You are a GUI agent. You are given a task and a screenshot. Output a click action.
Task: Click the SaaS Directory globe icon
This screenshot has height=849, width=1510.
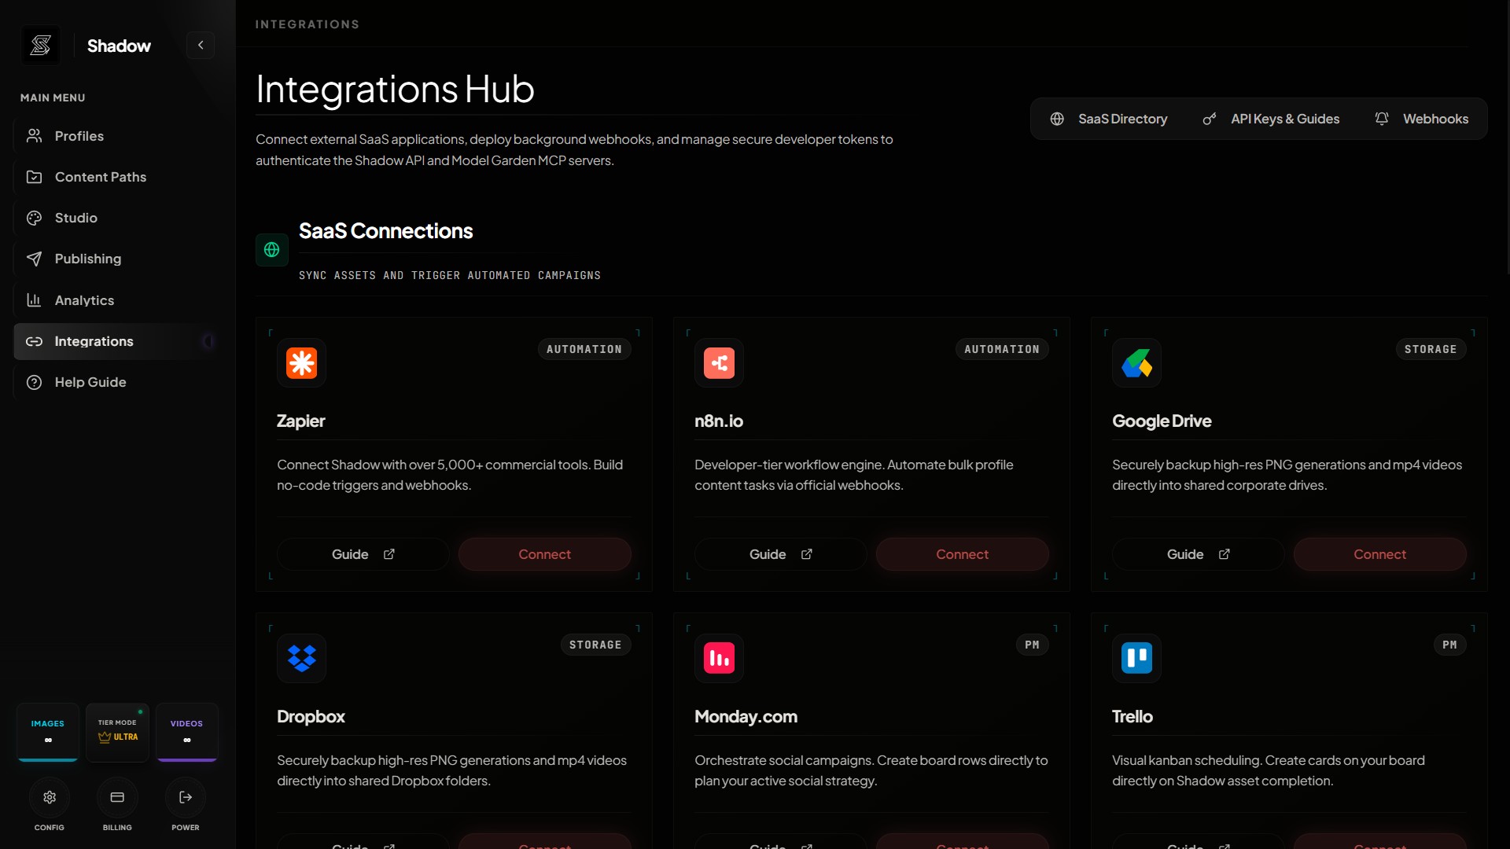1057,119
